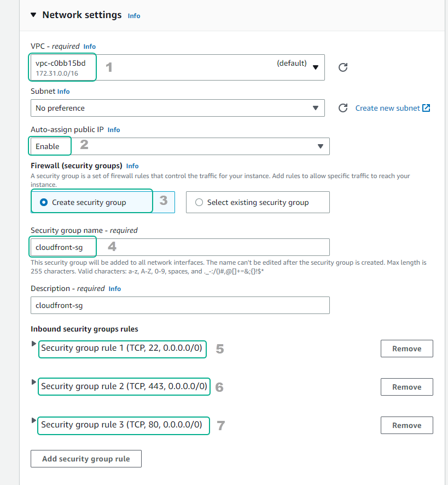448x485 pixels.
Task: Remove Security group rule 3
Action: point(406,425)
